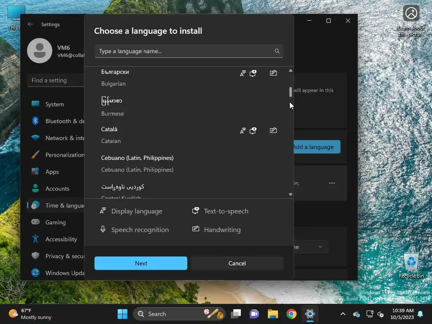This screenshot has width=432, height=324.
Task: Open Gaming settings category
Action: click(x=56, y=222)
